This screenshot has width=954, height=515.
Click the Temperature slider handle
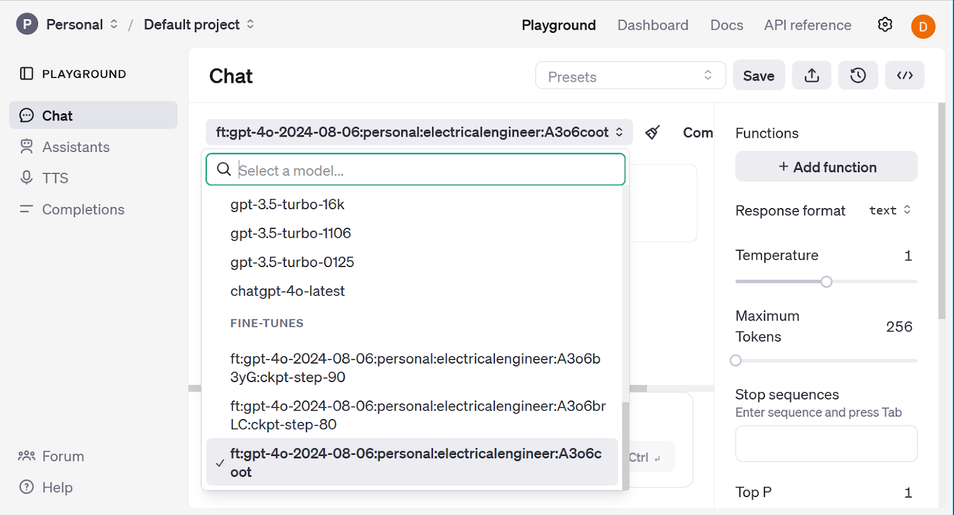pos(826,281)
